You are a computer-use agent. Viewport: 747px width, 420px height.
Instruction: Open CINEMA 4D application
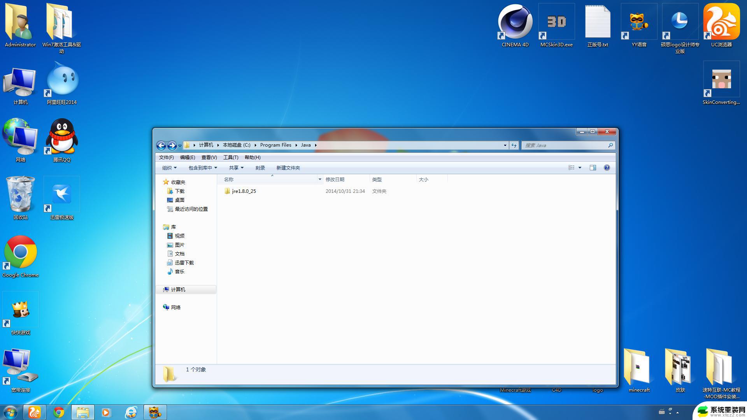coord(515,22)
